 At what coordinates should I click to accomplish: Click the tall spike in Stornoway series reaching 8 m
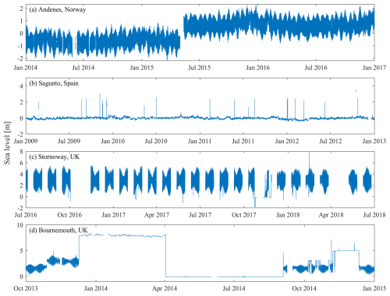pyautogui.click(x=309, y=162)
